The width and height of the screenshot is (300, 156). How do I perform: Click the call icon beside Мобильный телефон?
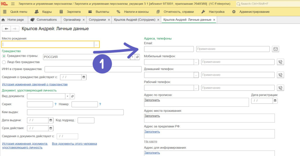click(281, 62)
